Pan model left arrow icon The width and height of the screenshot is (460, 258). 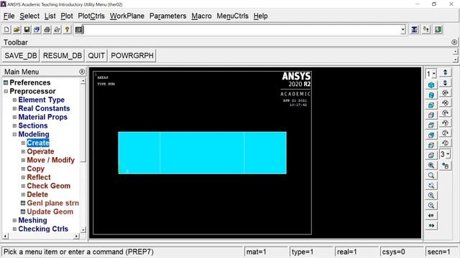[431, 216]
